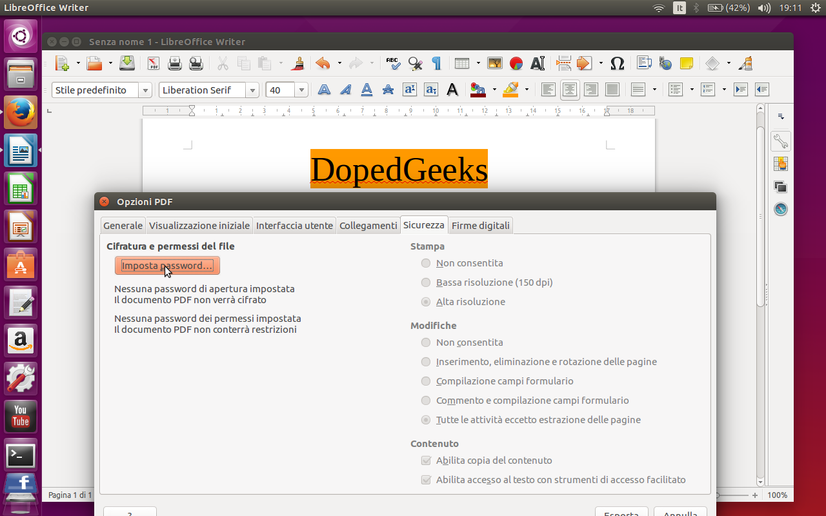Viewport: 826px width, 516px height.
Task: Align the paragraph to the right
Action: [591, 90]
